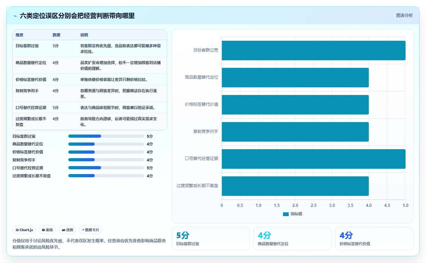Viewport: 426px width, 263px height.
Task: Click table description starting 忽略资源与顾客差异时
Action: point(119,93)
